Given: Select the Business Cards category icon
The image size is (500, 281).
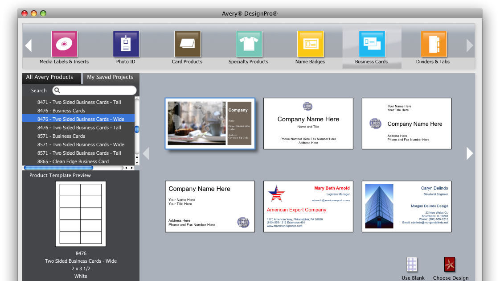Looking at the screenshot, I should point(372,44).
